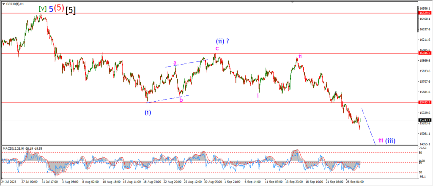Select the dashed blue projection line

coord(368,126)
